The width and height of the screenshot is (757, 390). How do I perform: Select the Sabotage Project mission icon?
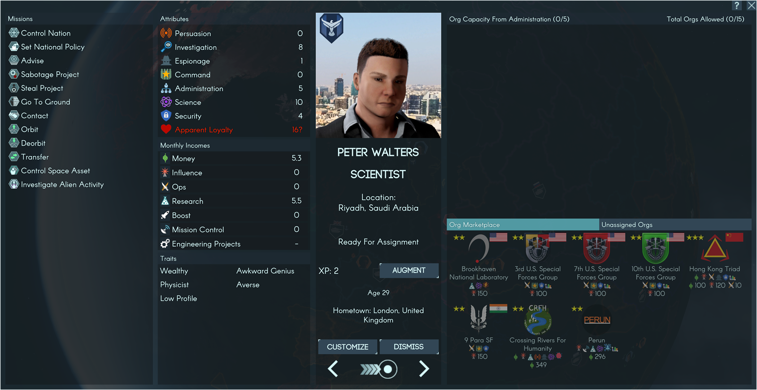click(14, 74)
